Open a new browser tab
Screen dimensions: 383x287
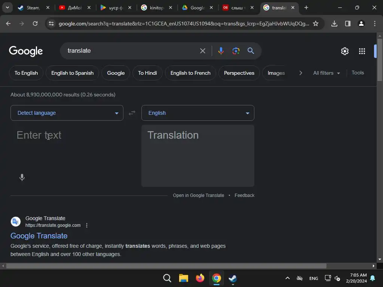click(x=306, y=7)
